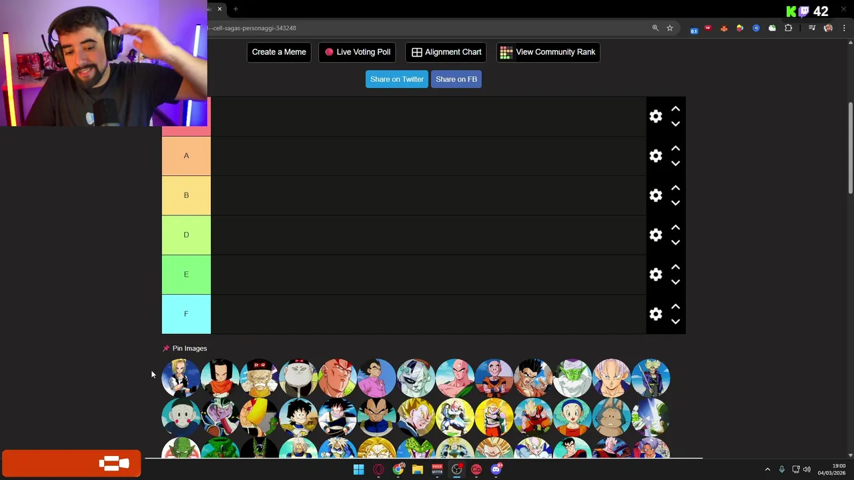
Task: Open the browser Extensions puzzle icon
Action: (789, 28)
